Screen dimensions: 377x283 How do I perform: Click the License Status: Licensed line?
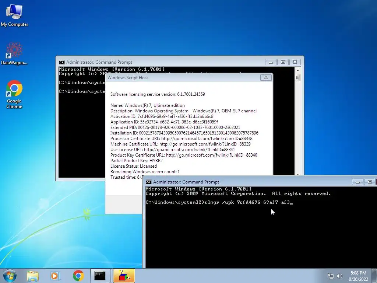point(133,166)
